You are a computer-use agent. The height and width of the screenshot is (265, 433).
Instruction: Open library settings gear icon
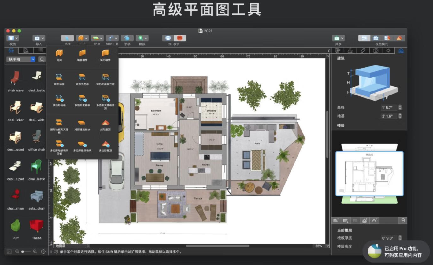coord(43,252)
